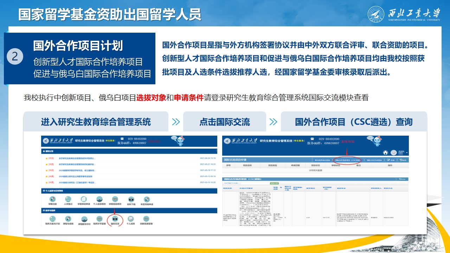Click the 入学登记 icon
This screenshot has width=450, height=253.
pos(68,200)
